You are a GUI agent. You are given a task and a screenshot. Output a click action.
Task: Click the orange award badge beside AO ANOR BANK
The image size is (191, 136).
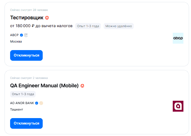pos(41,103)
